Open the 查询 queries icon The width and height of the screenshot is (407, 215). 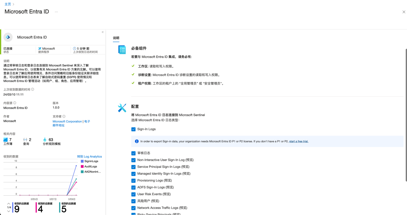pos(25,140)
